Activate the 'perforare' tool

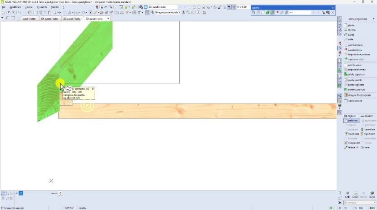[x=352, y=121]
